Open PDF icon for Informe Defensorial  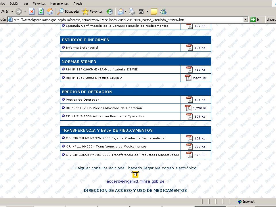click(x=189, y=47)
